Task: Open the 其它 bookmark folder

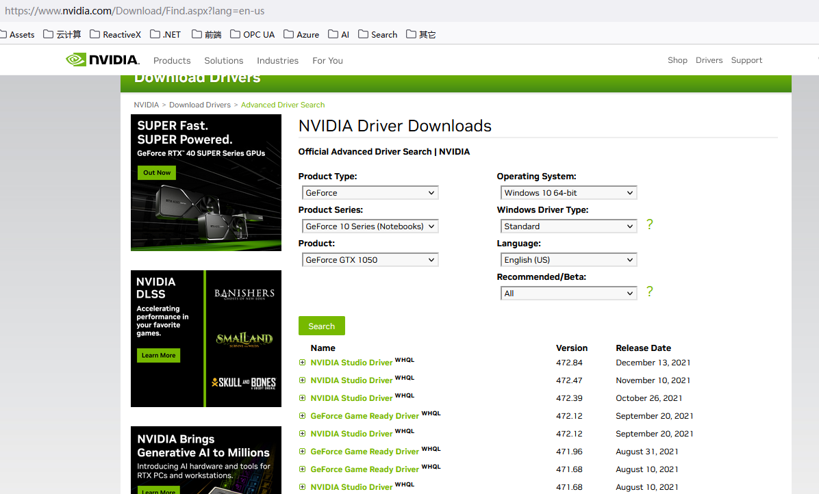Action: pos(421,34)
